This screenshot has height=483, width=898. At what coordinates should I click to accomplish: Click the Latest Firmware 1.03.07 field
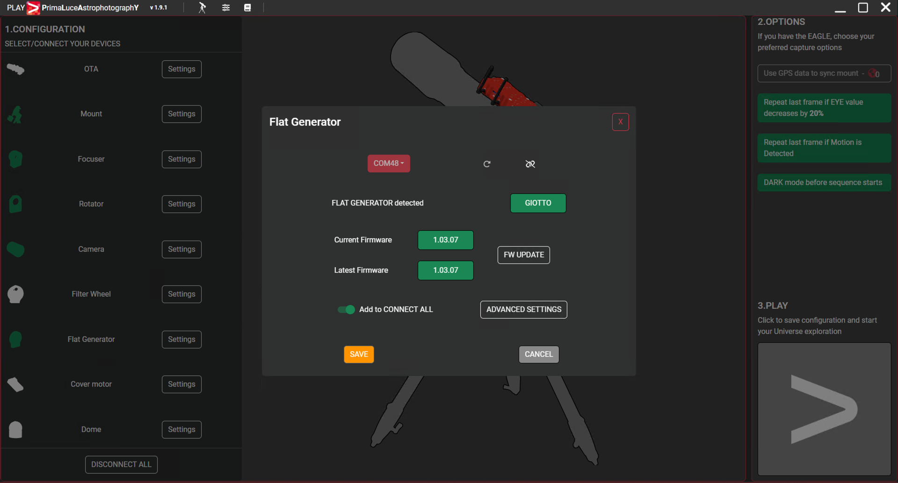click(446, 270)
